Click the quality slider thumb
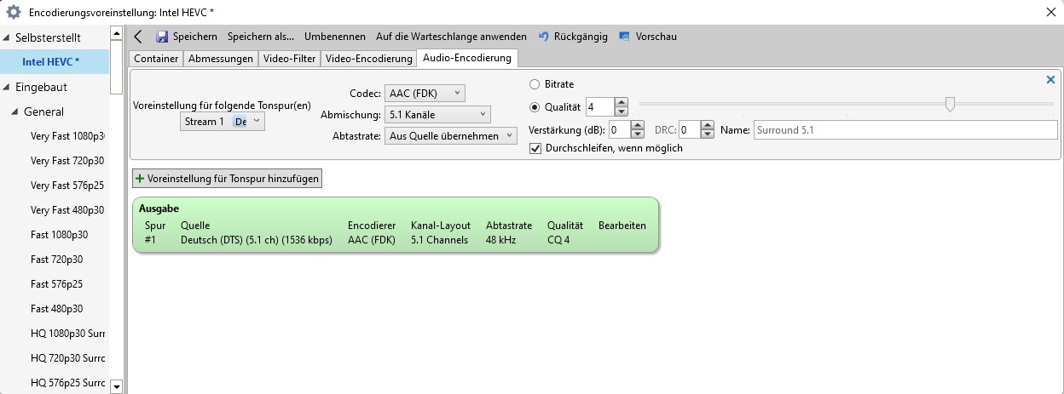1064x394 pixels. pyautogui.click(x=950, y=104)
